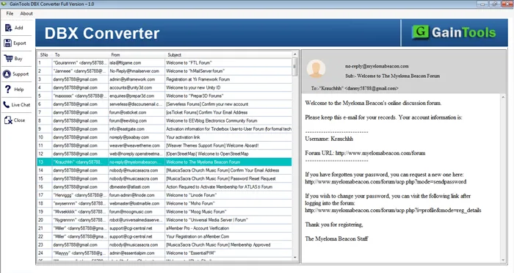
Task: Click the GainTools logo in the banner
Action: (x=454, y=32)
